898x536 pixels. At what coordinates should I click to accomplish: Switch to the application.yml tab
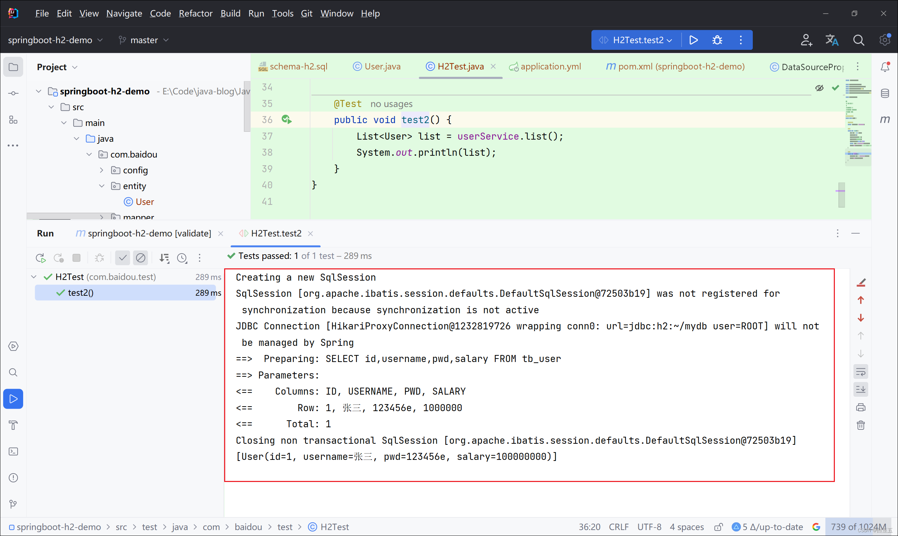click(x=544, y=66)
